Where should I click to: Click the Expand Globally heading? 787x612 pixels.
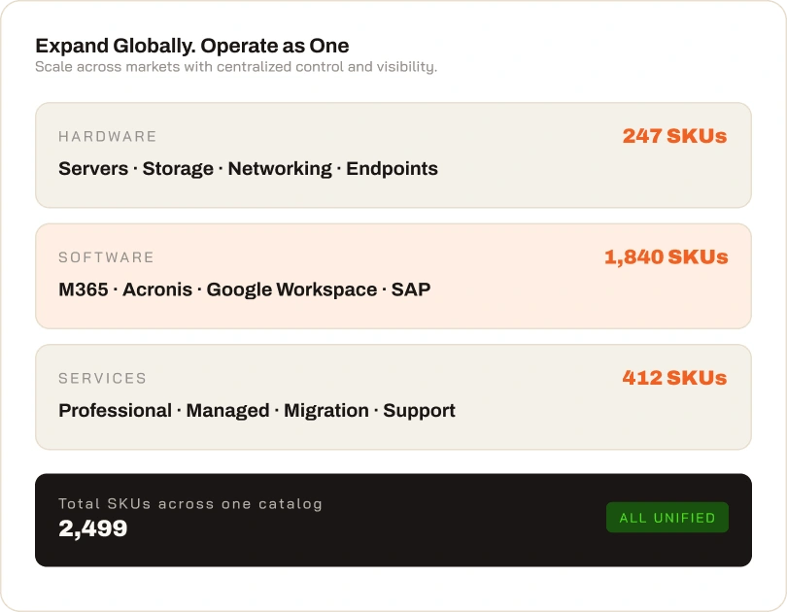click(191, 46)
